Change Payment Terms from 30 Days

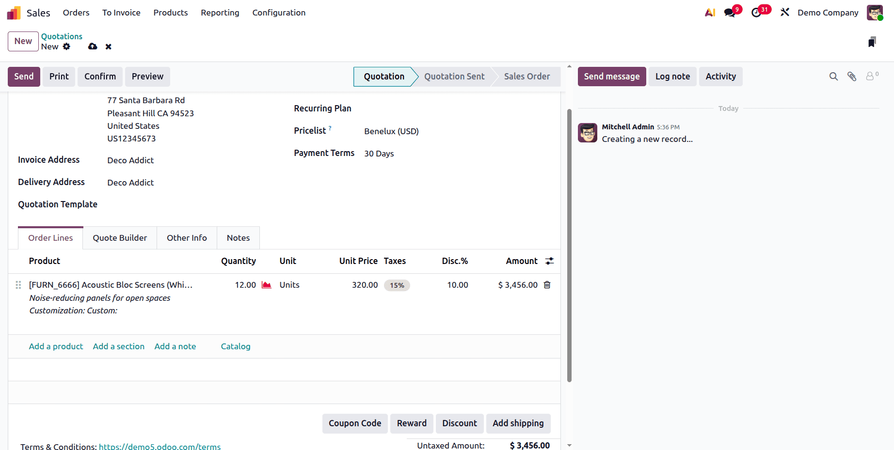click(x=379, y=153)
